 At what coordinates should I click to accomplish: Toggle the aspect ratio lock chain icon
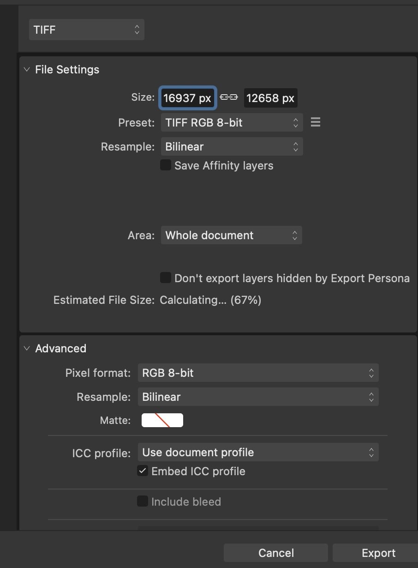[x=229, y=97]
